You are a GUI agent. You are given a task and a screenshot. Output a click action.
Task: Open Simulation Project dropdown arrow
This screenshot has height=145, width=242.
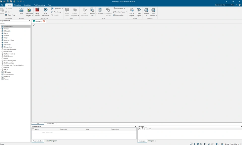pos(32,16)
